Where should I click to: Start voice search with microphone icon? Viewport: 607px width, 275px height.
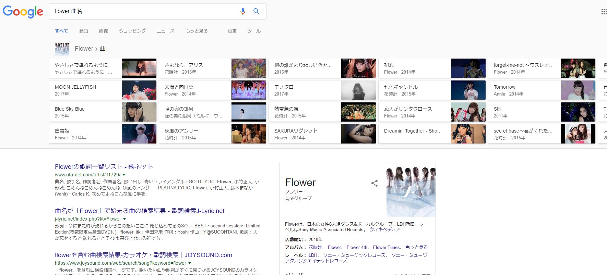coord(242,11)
